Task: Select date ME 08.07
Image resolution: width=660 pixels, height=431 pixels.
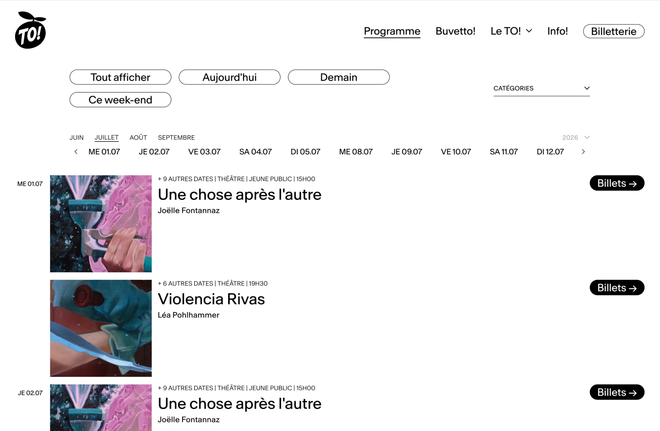Action: [x=356, y=152]
